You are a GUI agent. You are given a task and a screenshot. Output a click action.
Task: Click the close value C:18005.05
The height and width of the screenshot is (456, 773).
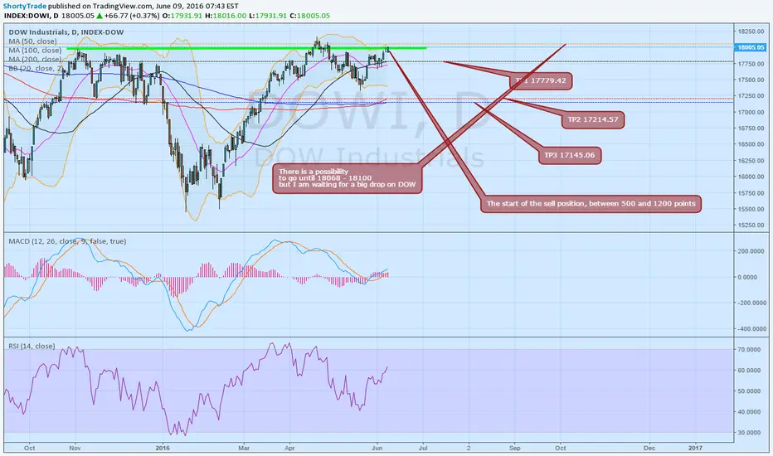310,16
